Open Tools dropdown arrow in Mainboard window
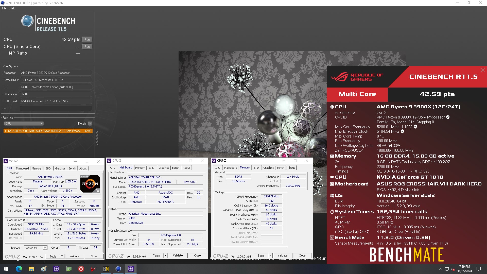The width and height of the screenshot is (487, 274). (165, 255)
